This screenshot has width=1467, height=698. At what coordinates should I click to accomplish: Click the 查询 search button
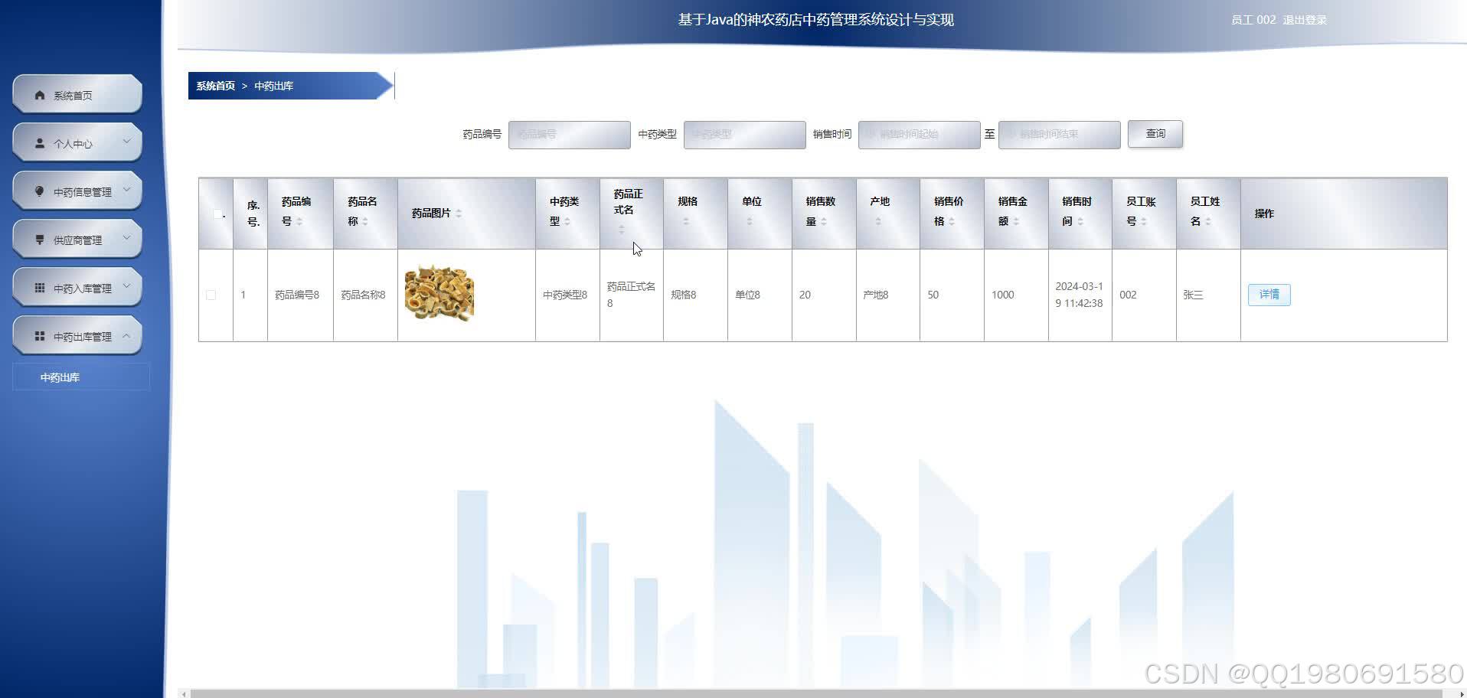coord(1155,134)
